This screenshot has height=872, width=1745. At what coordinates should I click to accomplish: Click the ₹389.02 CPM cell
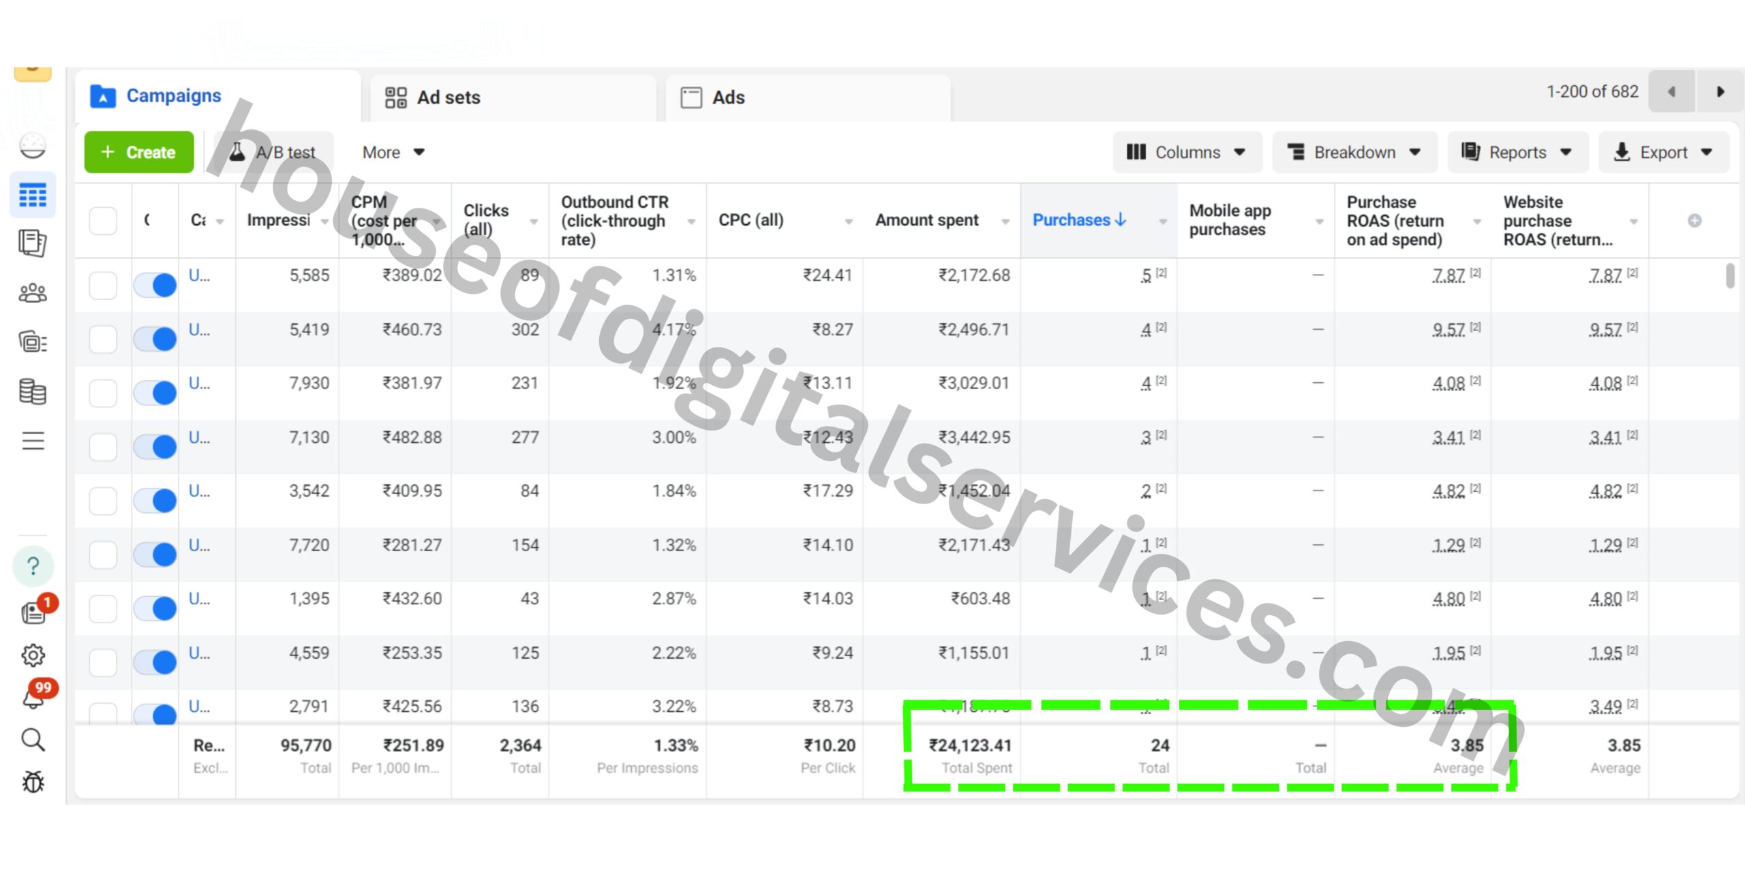pos(412,275)
